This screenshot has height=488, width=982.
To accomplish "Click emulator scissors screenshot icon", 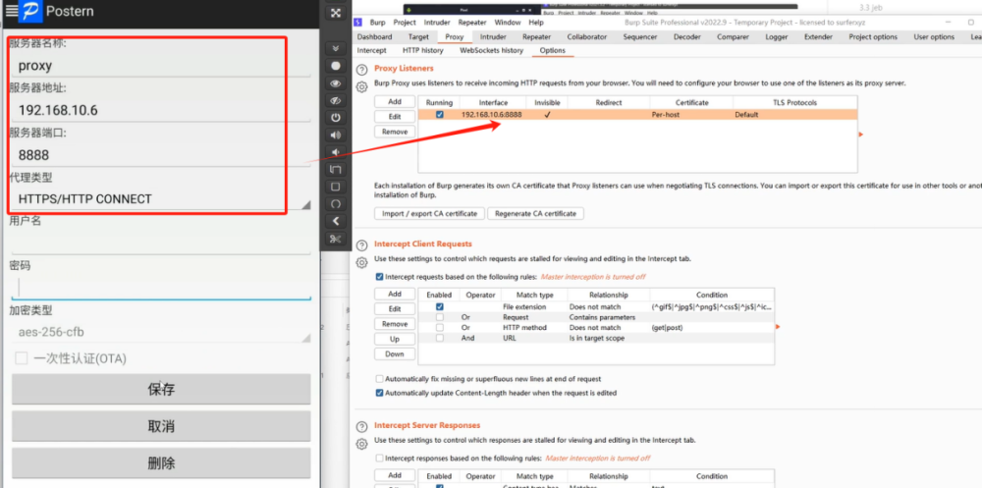I will click(x=336, y=239).
